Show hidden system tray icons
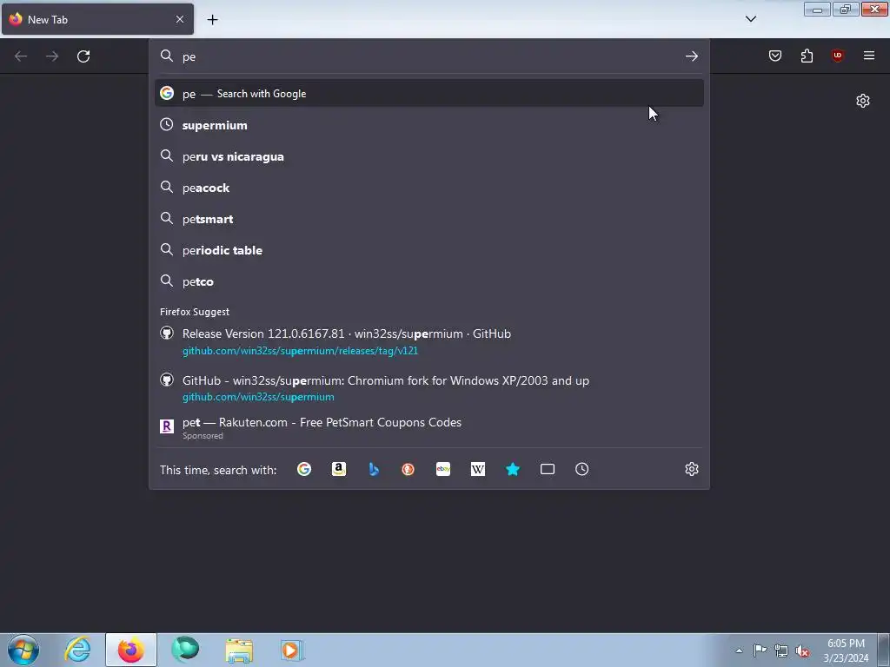Viewport: 890px width, 667px height. [x=739, y=650]
